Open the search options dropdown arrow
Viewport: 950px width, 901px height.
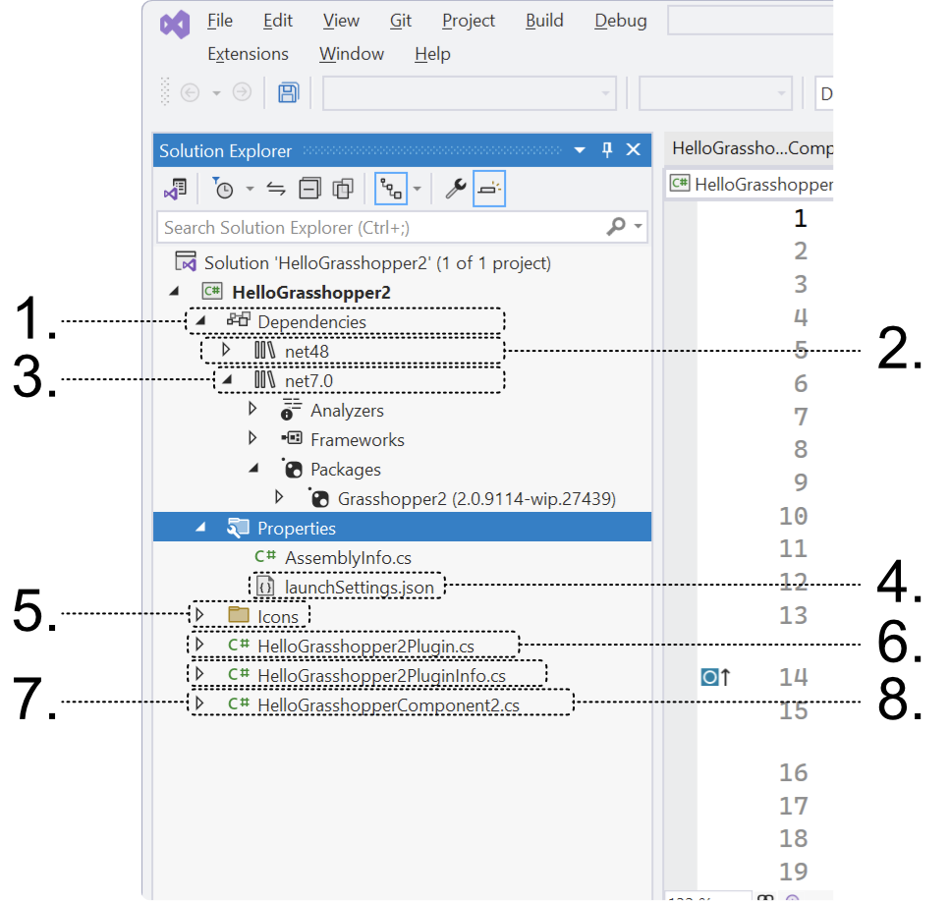(x=638, y=227)
